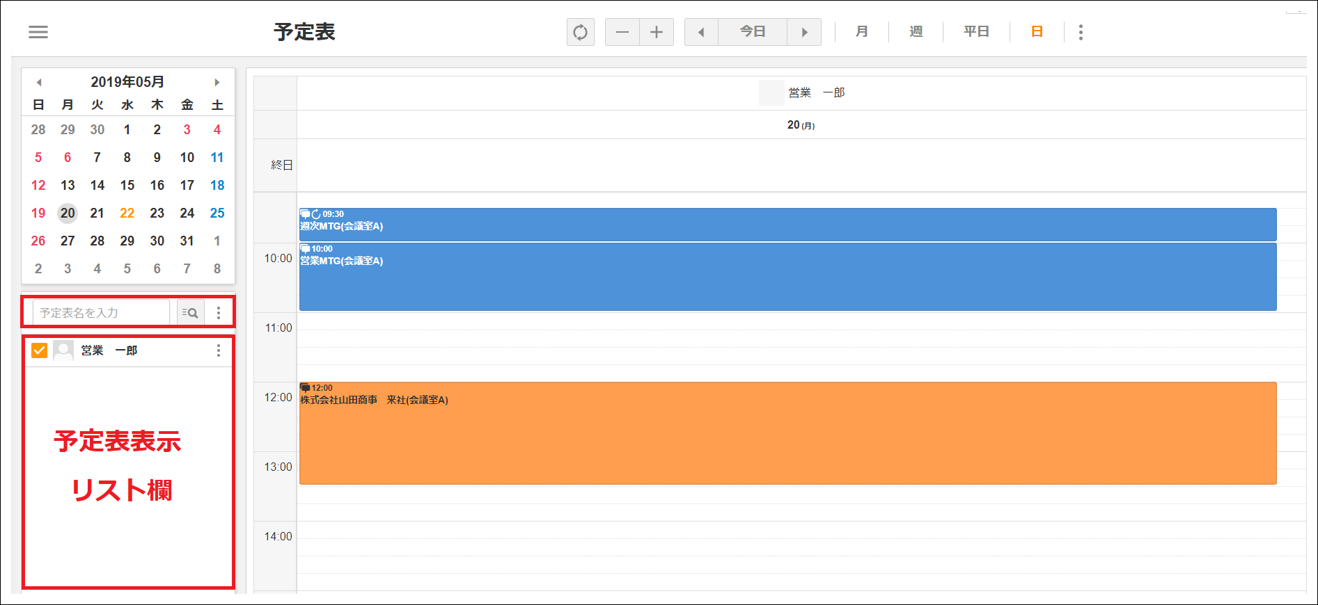This screenshot has width=1318, height=605.
Task: Open the top toolbar more-options menu
Action: (x=1081, y=32)
